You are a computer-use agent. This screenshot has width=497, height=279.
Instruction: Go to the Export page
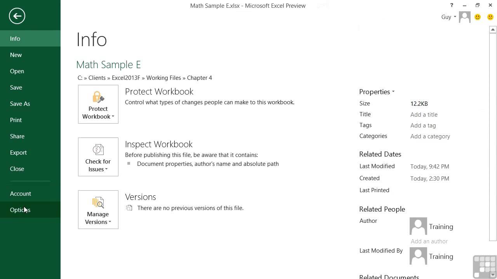18,152
